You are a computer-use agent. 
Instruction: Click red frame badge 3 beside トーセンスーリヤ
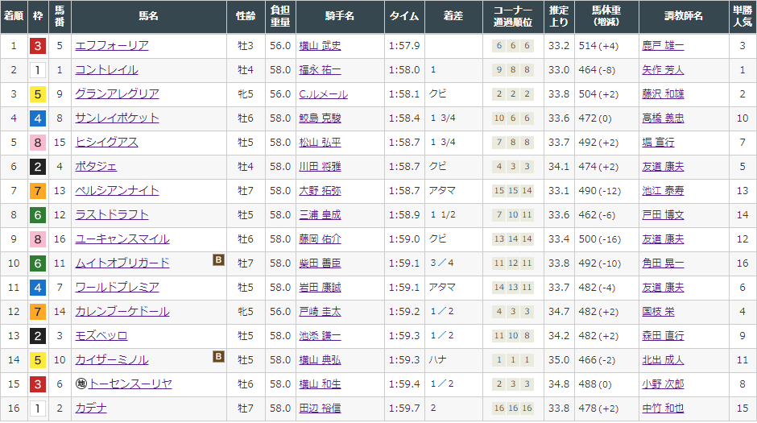(38, 384)
